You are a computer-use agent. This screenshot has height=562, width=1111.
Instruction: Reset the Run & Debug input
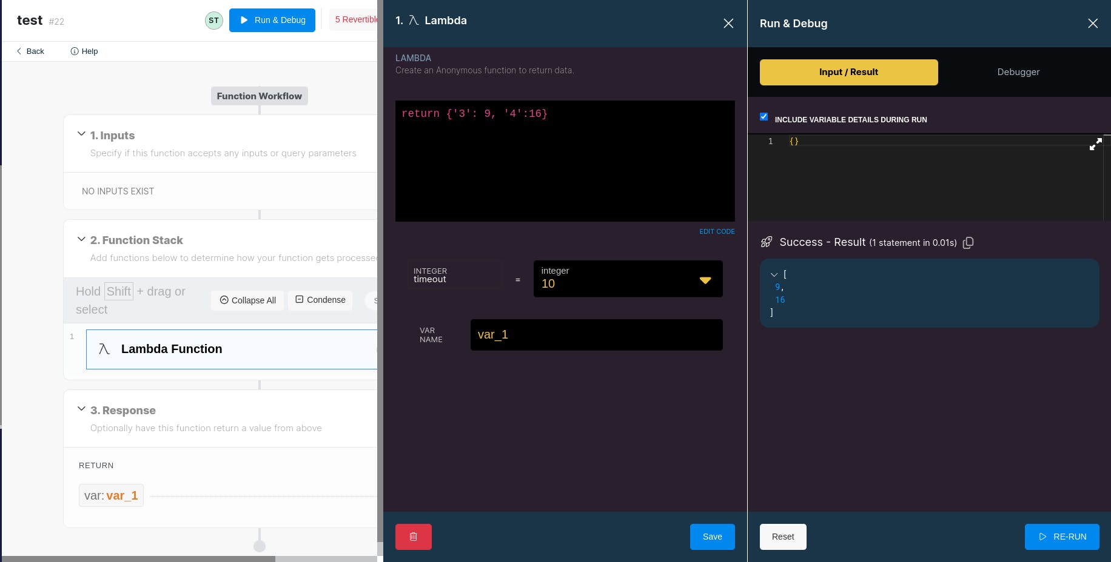point(783,537)
